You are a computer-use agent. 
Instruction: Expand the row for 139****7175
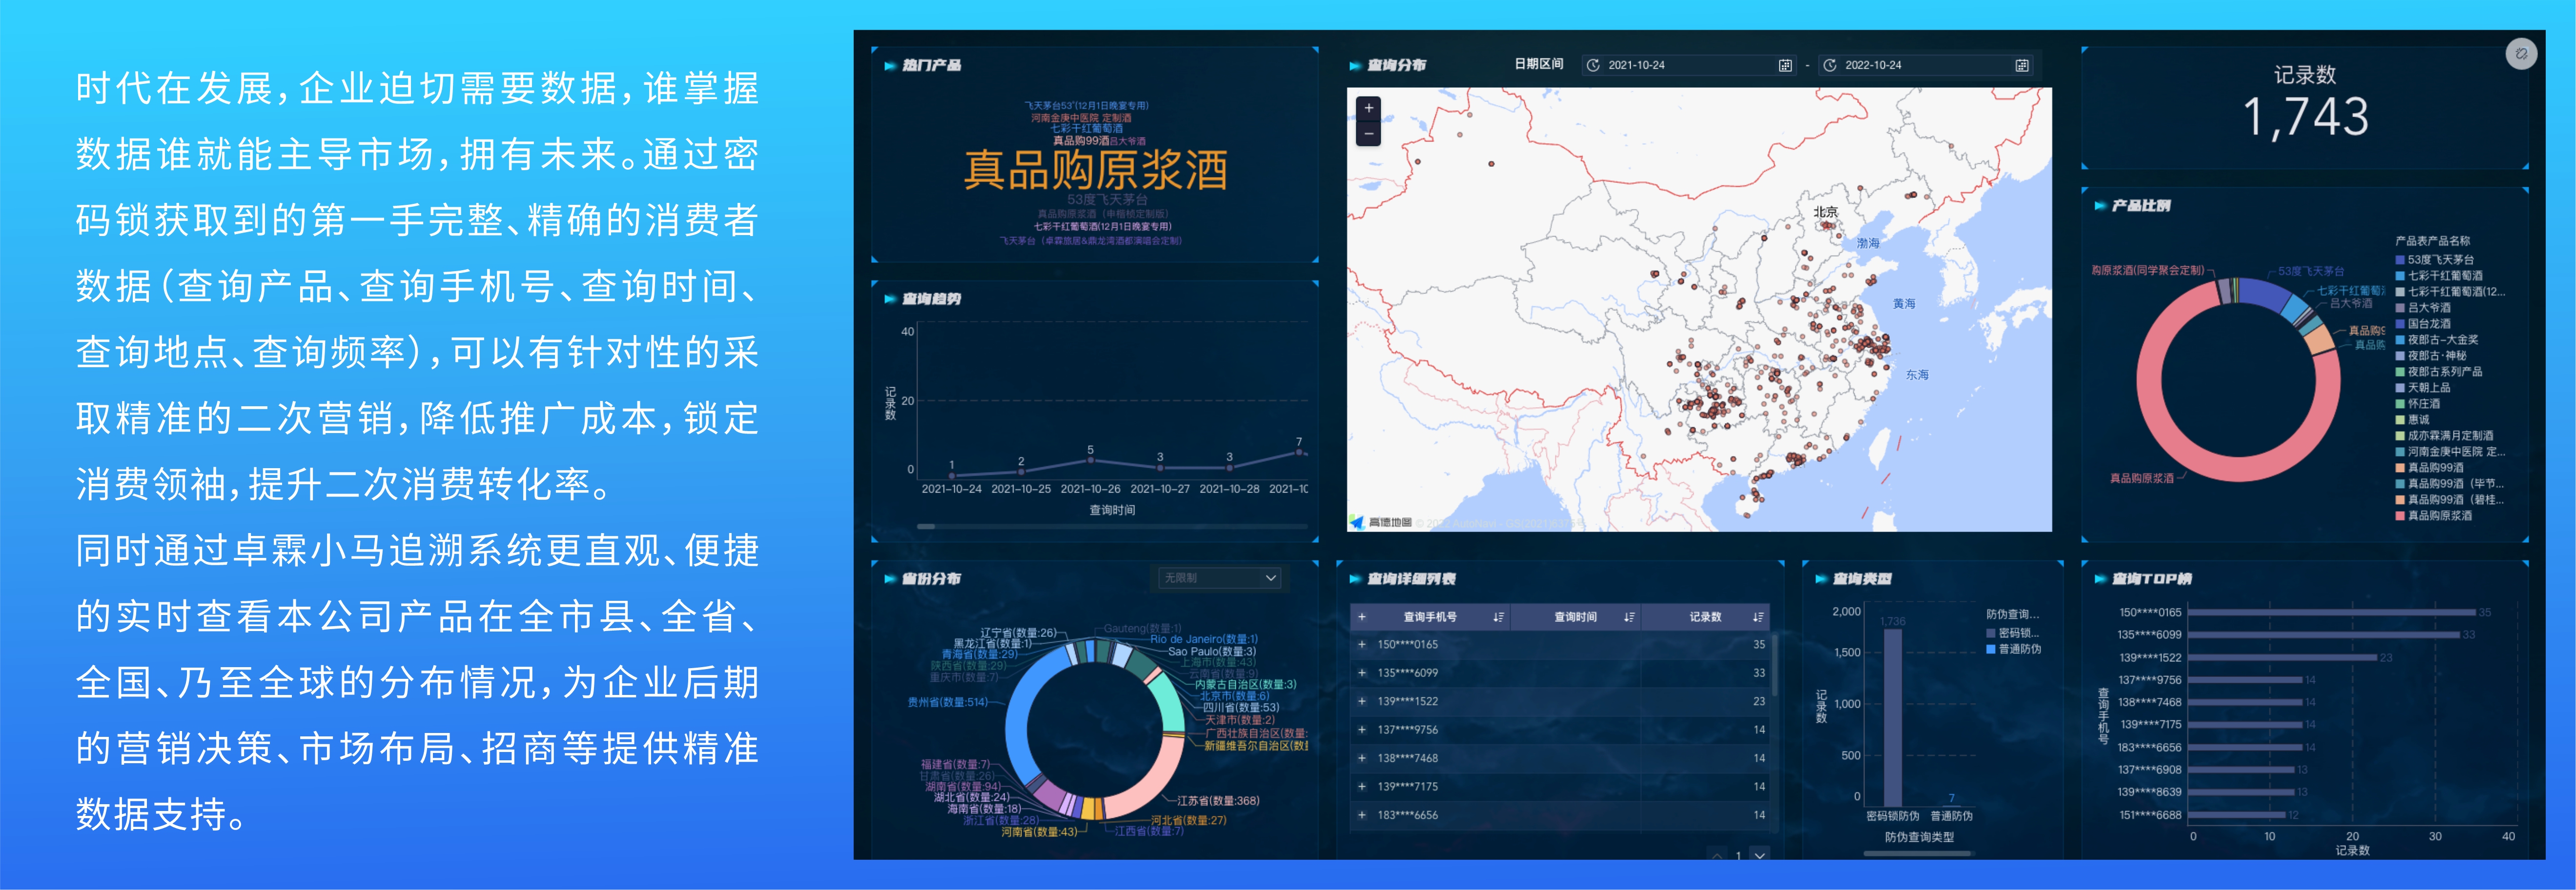[1361, 787]
